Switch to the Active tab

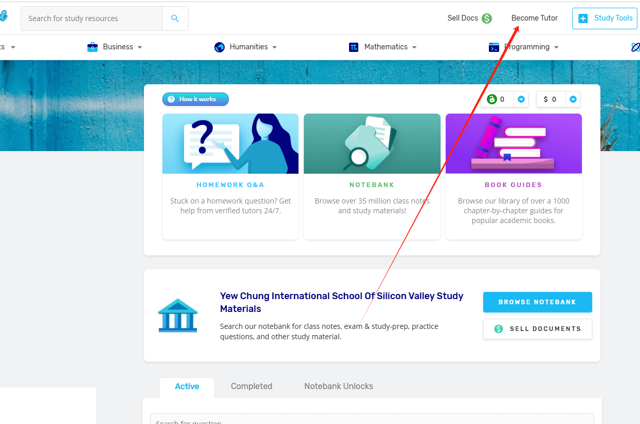pos(187,386)
